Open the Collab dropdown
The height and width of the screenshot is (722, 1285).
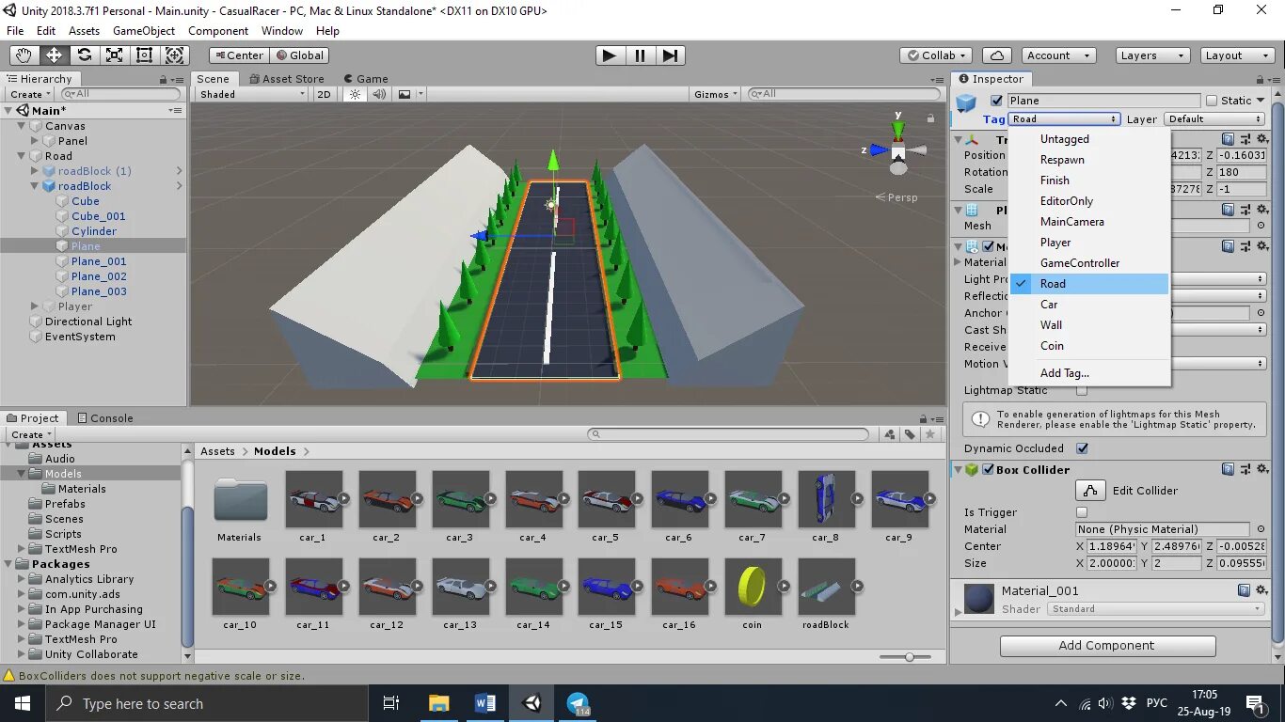[x=937, y=55]
